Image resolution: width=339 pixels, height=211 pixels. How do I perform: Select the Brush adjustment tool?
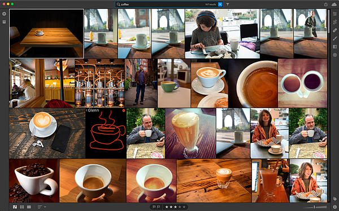click(x=334, y=38)
